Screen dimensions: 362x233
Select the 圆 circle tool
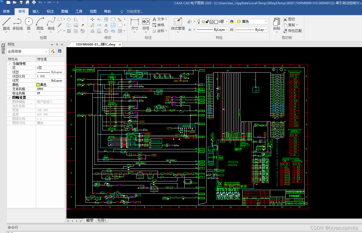[29, 24]
